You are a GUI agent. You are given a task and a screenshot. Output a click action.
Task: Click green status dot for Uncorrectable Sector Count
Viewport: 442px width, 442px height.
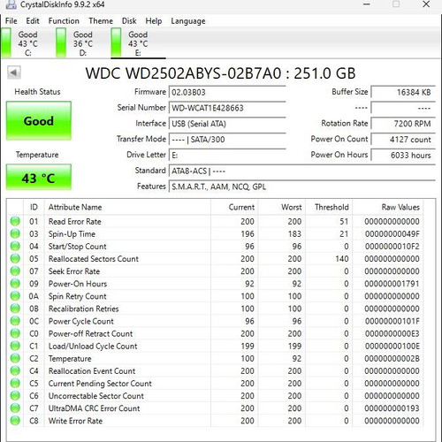[15, 395]
